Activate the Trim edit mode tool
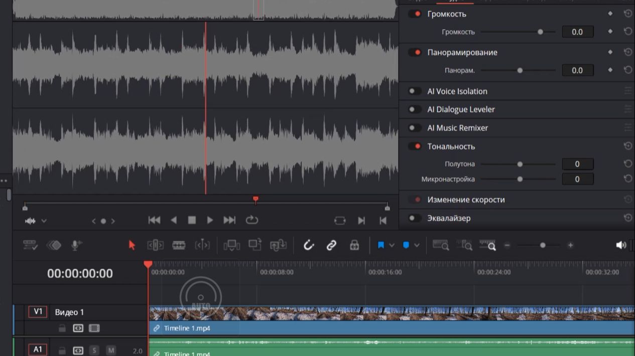Viewport: 635px width, 356px height. [x=156, y=245]
